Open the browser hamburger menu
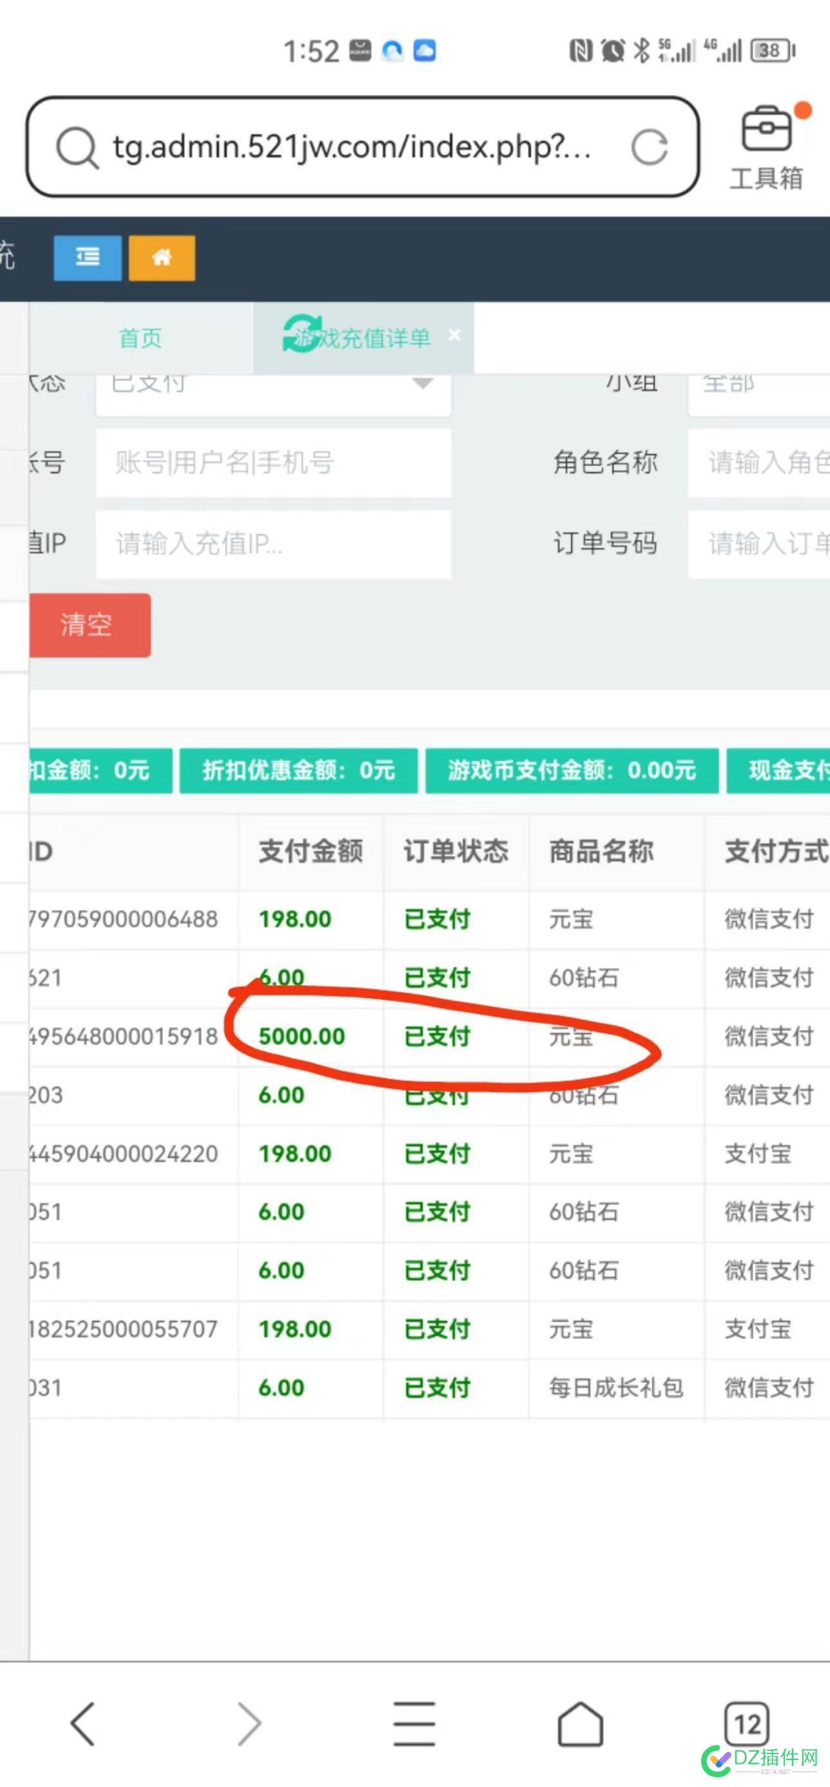 414,1724
